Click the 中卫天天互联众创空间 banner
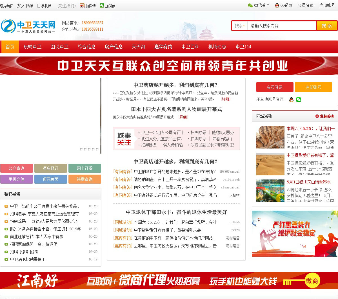 coord(169,66)
